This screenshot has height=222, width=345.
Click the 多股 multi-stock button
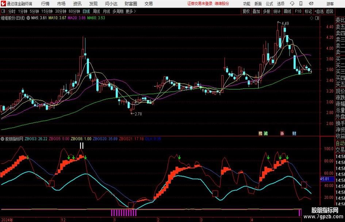coord(267,11)
